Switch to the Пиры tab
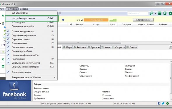The width and height of the screenshot is (172, 109). pyautogui.click(x=68, y=47)
